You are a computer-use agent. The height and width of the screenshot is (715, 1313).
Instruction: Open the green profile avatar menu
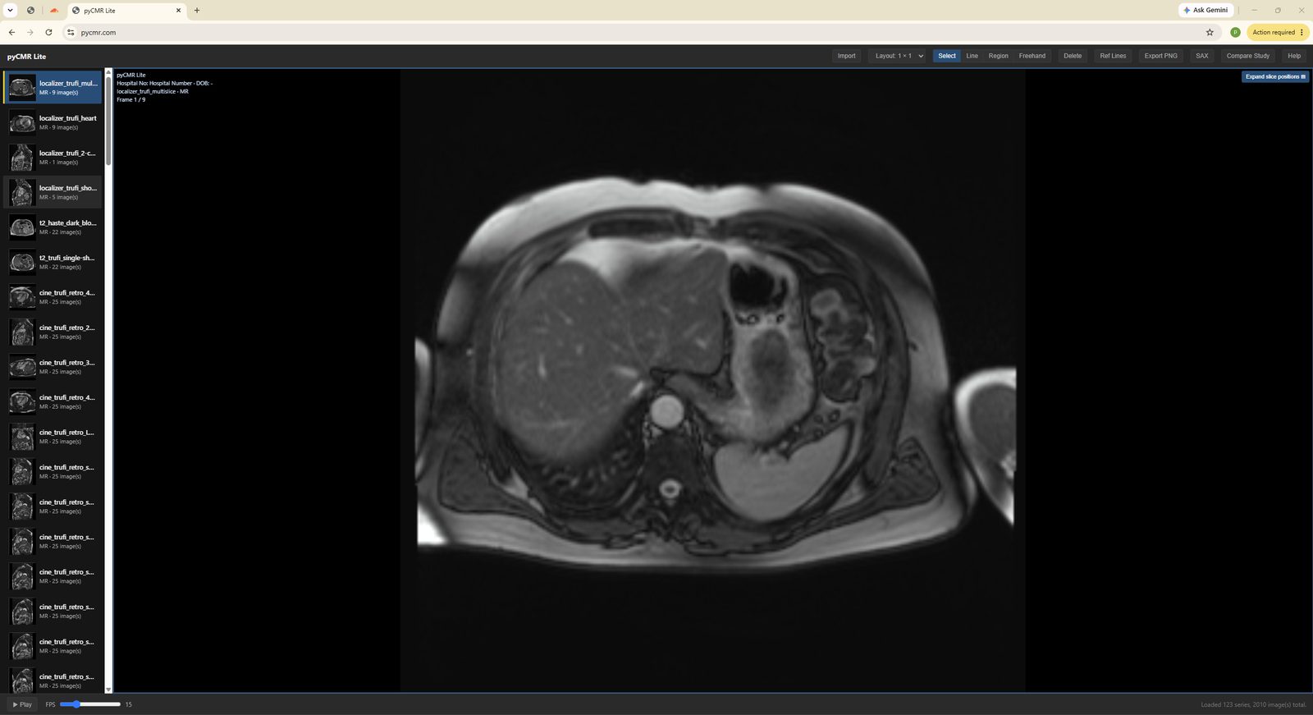tap(1235, 32)
